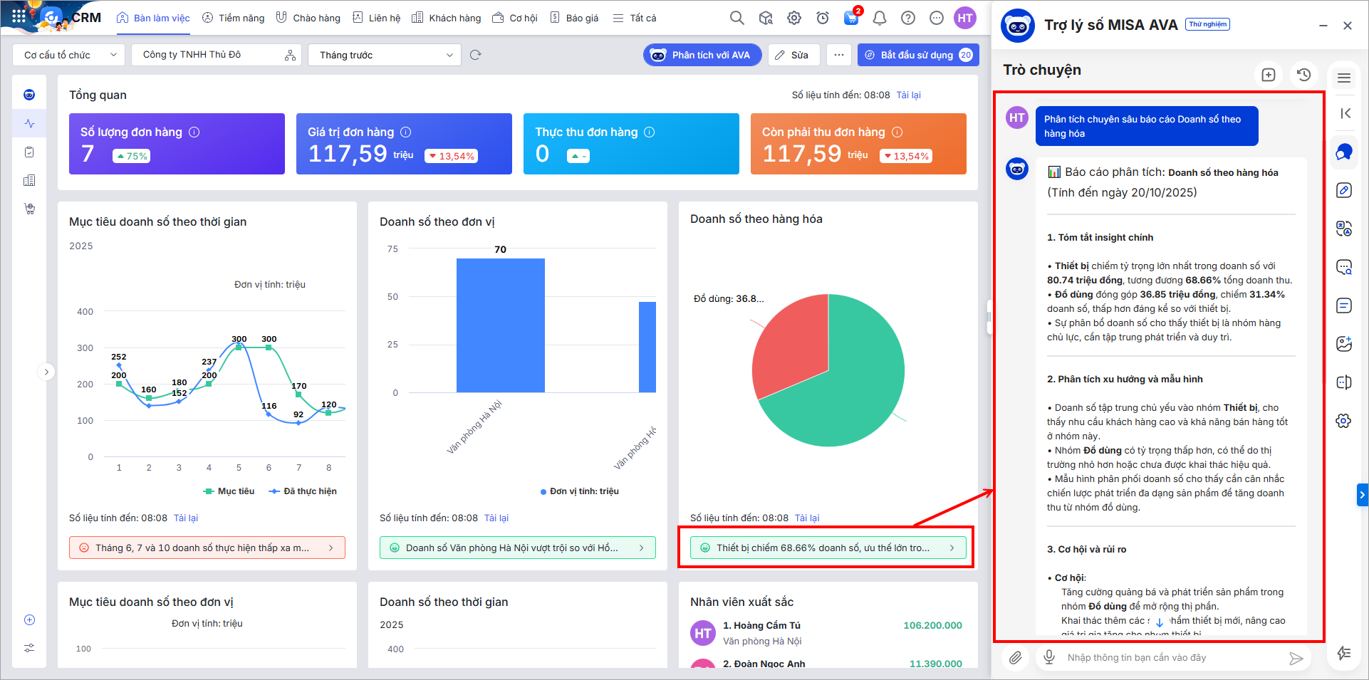Click the AVA chat message input field

click(x=1168, y=657)
